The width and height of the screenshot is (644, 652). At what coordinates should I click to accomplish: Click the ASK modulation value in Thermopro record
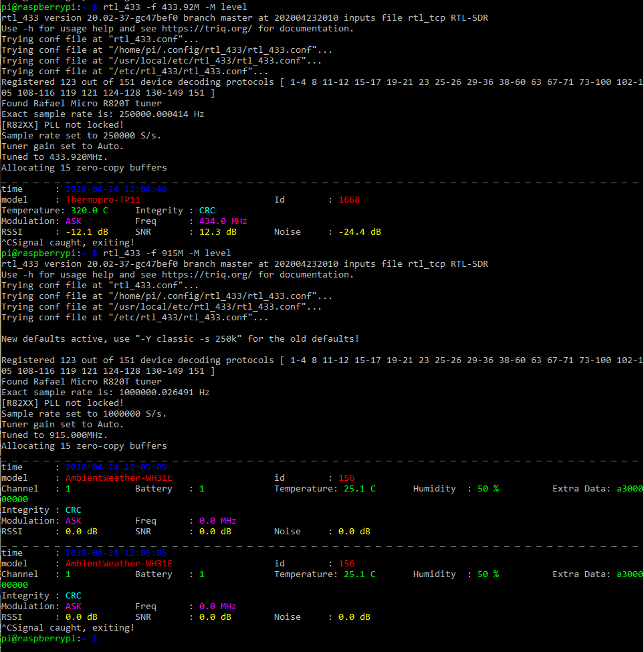pyautogui.click(x=74, y=221)
